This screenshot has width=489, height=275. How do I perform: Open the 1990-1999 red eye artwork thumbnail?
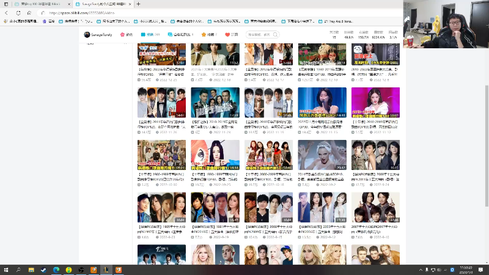215,155
